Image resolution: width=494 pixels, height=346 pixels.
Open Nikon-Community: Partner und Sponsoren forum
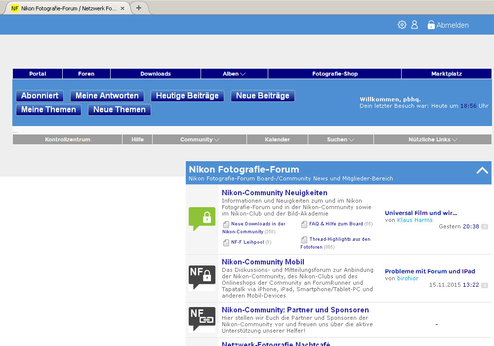[295, 310]
